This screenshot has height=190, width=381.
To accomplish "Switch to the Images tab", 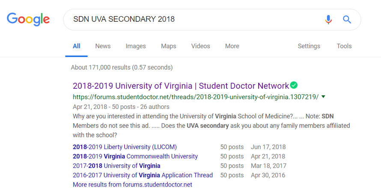I will click(x=136, y=46).
